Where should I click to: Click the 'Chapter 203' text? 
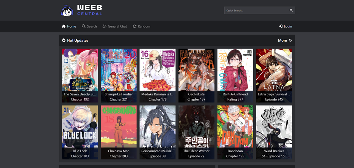[119, 156]
